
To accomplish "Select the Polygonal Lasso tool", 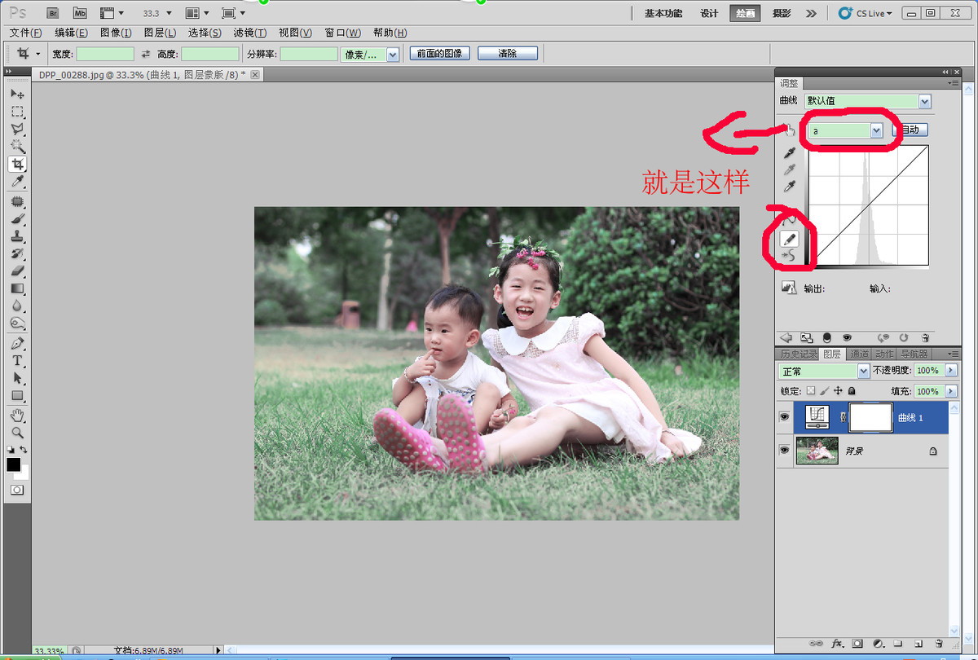I will (17, 130).
